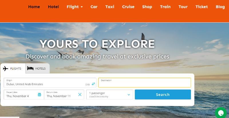Clear return date with X icon
Viewport: 229px width, 118px height.
tap(80, 95)
